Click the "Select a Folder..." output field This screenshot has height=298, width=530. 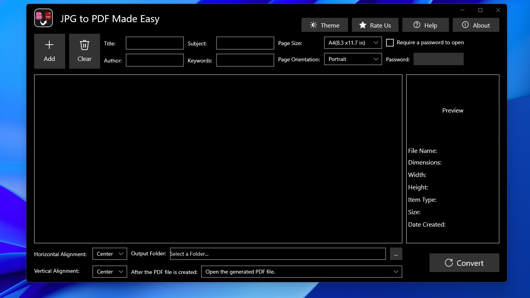point(277,254)
